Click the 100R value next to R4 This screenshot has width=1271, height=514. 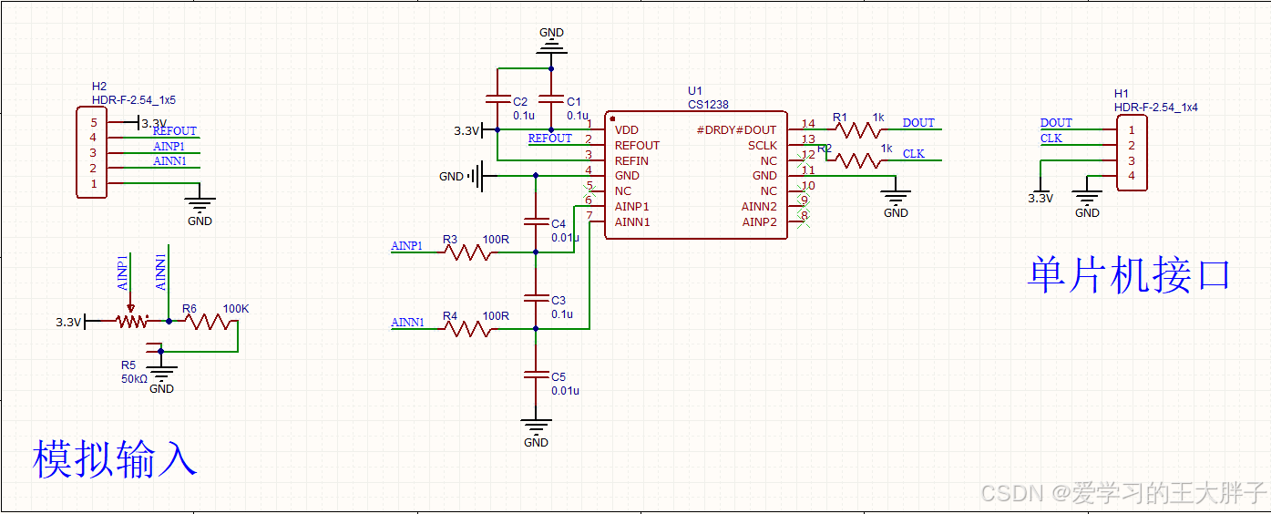pyautogui.click(x=496, y=316)
